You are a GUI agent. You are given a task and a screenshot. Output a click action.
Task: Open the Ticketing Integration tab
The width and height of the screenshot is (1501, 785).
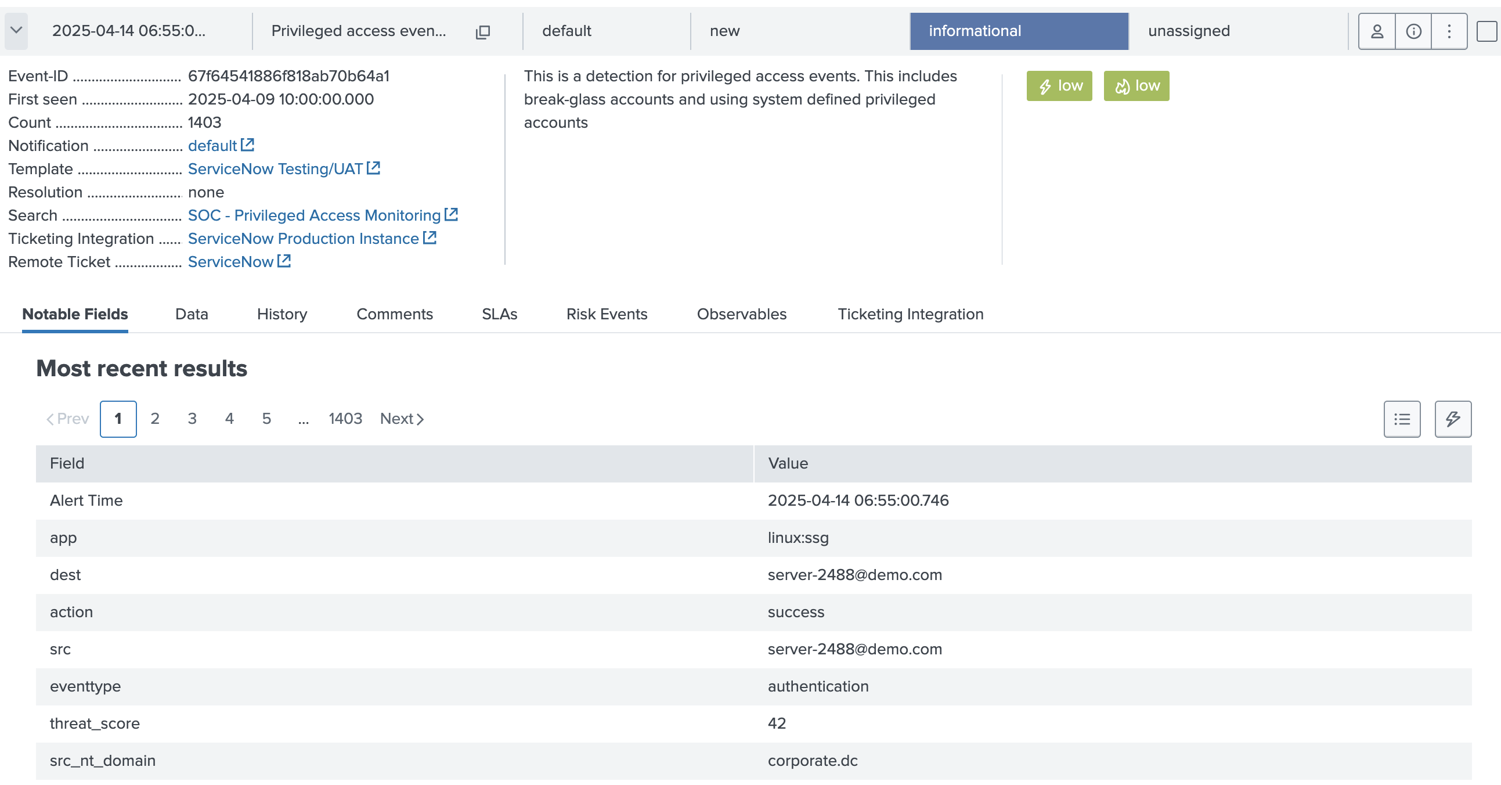coord(910,314)
